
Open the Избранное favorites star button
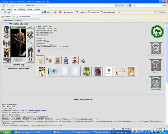pyautogui.click(x=6, y=16)
